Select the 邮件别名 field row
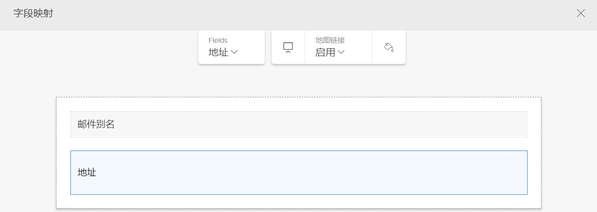Image resolution: width=597 pixels, height=212 pixels. click(x=299, y=124)
